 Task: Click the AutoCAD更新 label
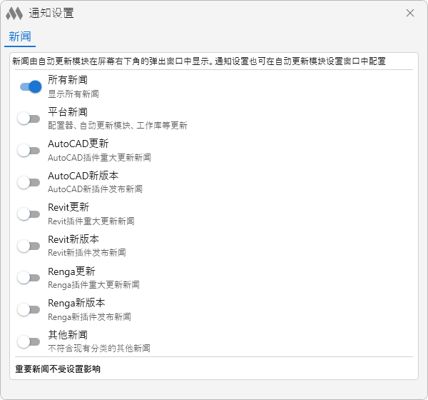click(78, 144)
